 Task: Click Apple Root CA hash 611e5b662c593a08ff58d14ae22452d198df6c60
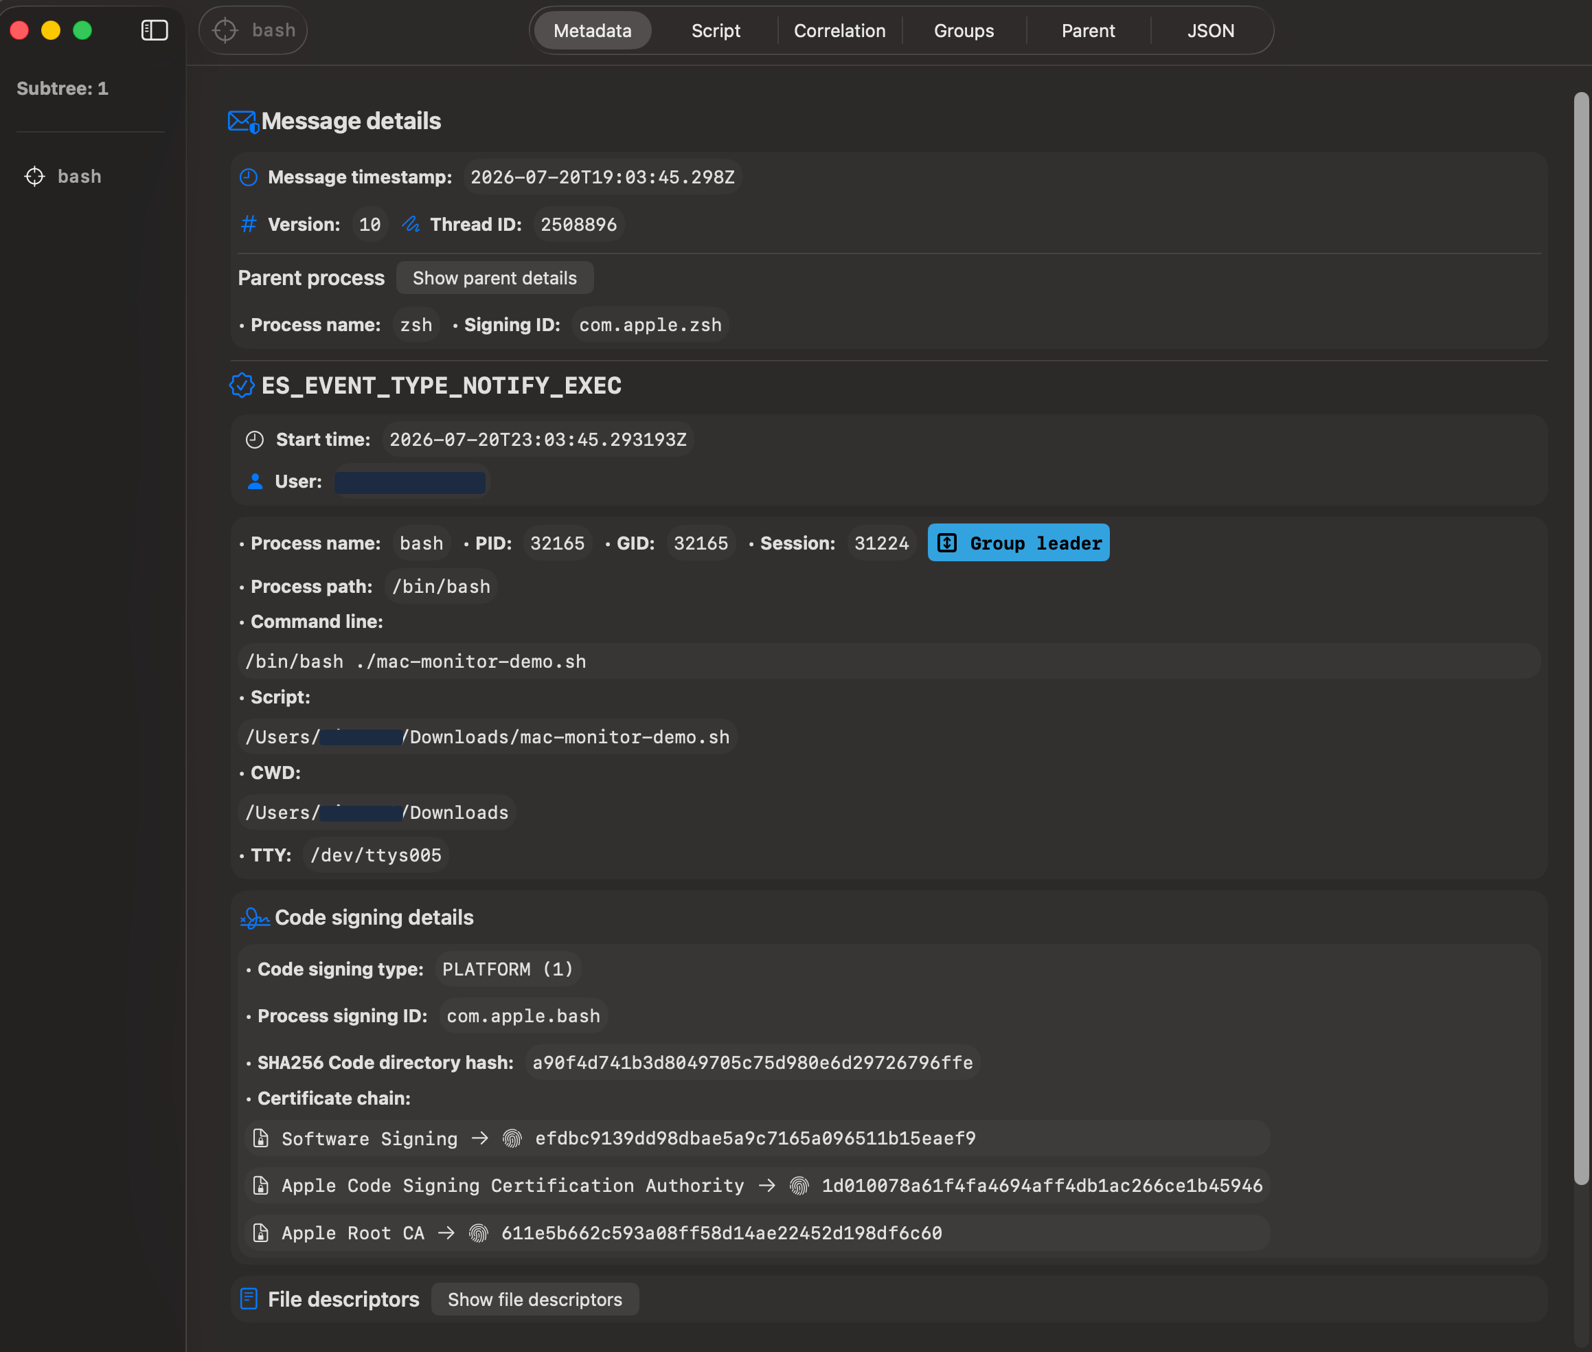point(722,1232)
